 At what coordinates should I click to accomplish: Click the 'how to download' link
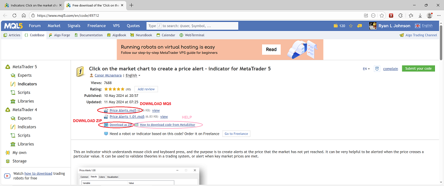pyautogui.click(x=38, y=174)
